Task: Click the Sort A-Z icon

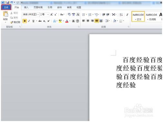Action: 121,15
